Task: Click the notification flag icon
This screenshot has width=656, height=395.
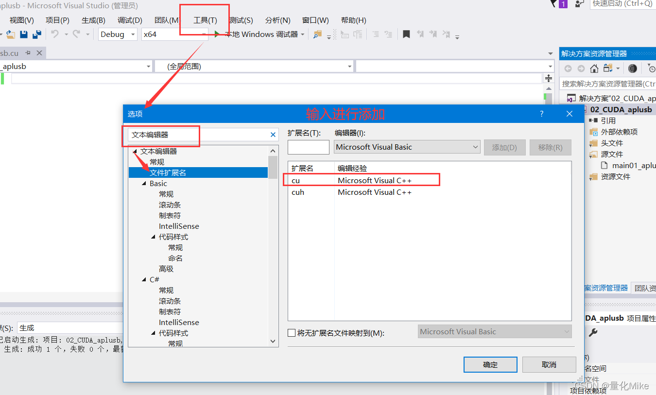Action: pyautogui.click(x=553, y=3)
